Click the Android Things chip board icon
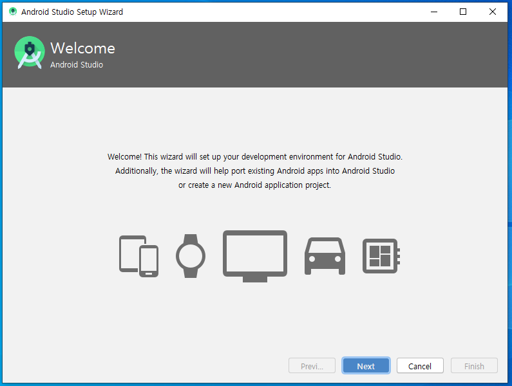512x386 pixels. tap(381, 256)
